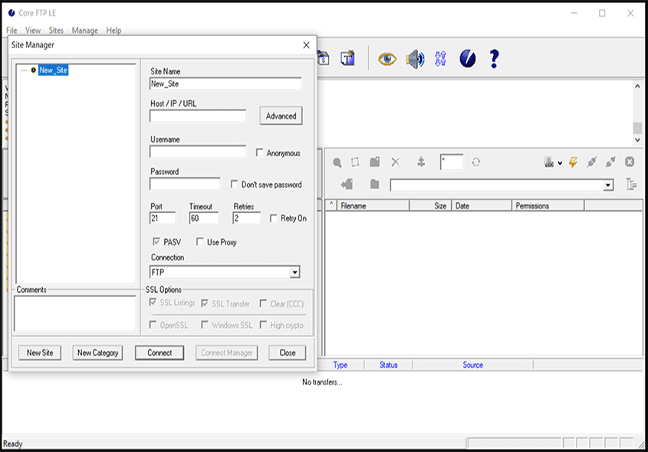The image size is (648, 452).
Task: Enable the Anonymous checkbox
Action: point(260,153)
